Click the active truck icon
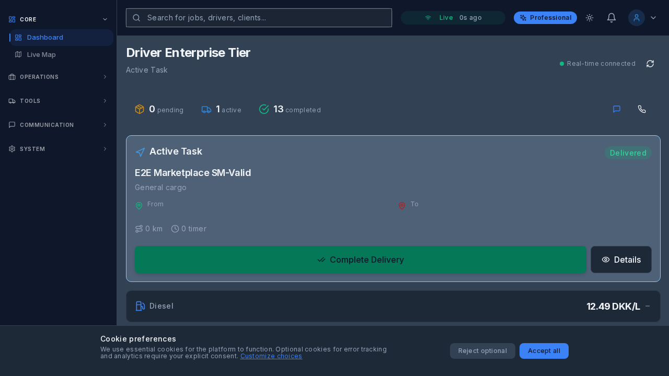 tap(206, 109)
